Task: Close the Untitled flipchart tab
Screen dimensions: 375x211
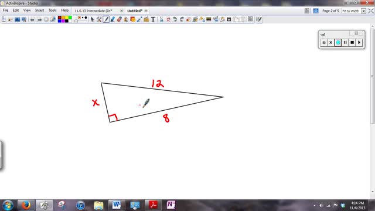Action: point(146,11)
